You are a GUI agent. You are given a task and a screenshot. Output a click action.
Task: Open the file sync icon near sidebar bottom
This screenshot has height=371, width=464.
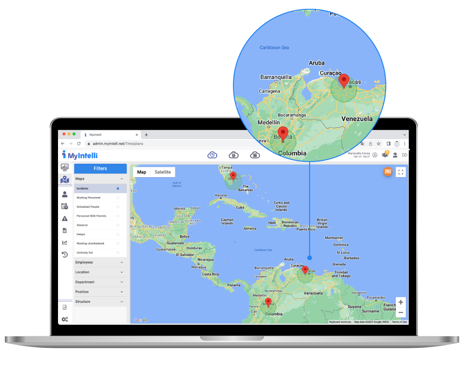coord(64,307)
